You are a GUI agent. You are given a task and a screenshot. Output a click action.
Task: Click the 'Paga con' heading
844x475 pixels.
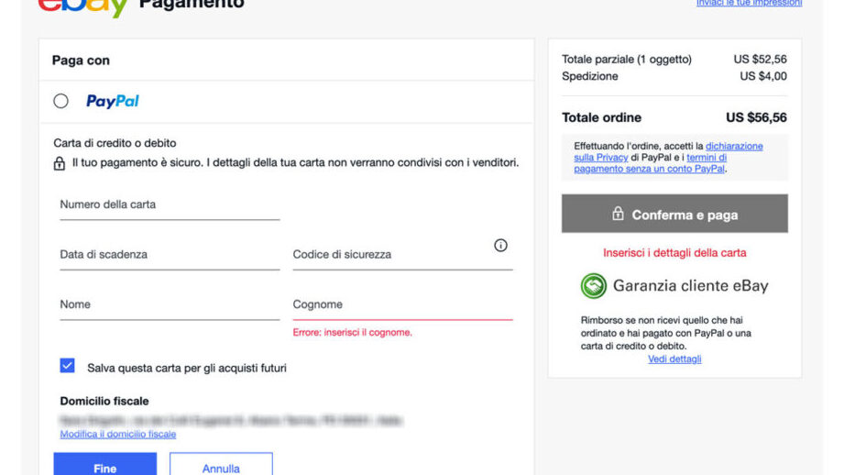pyautogui.click(x=81, y=61)
